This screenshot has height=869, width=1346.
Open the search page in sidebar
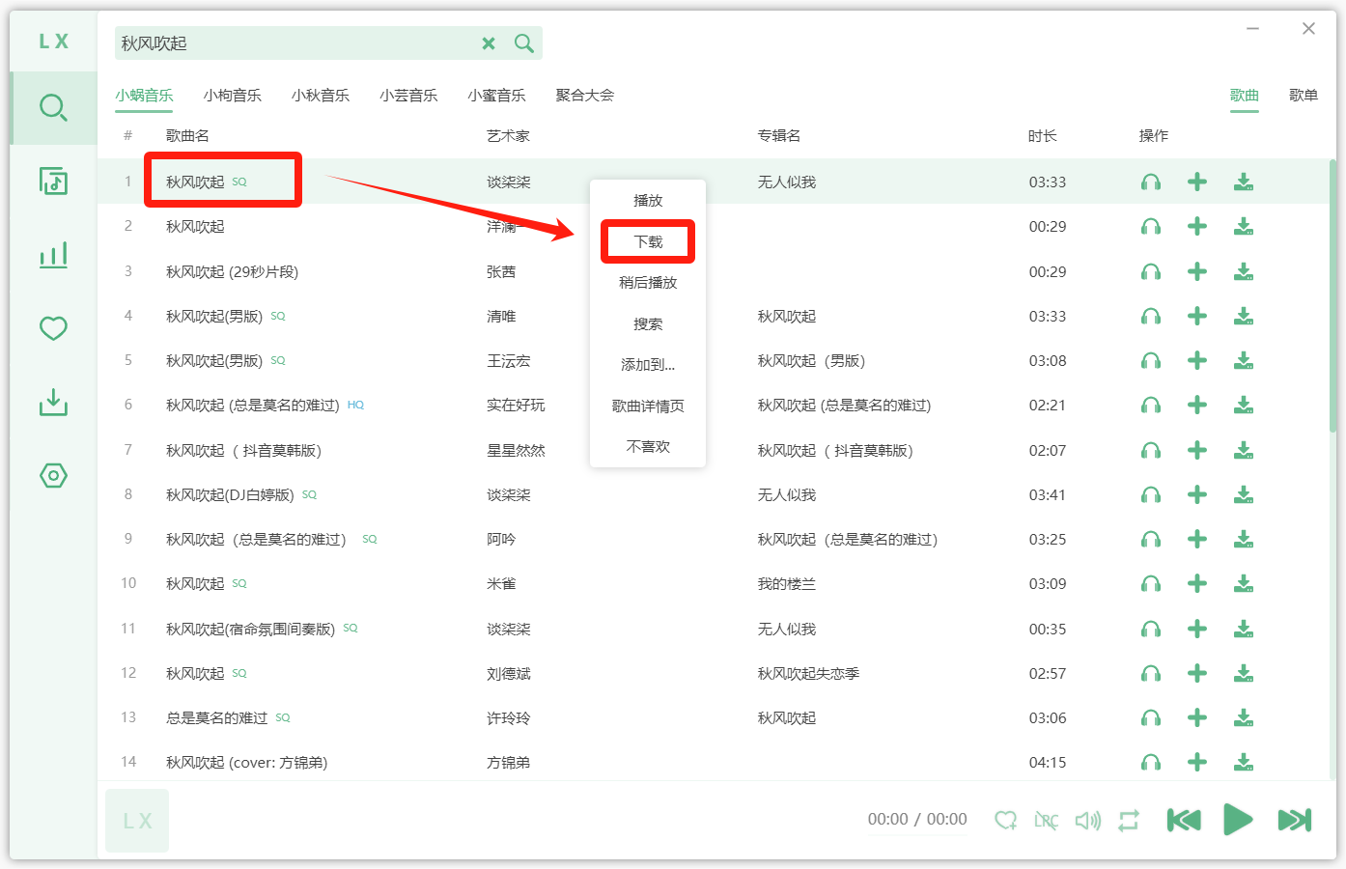click(53, 107)
